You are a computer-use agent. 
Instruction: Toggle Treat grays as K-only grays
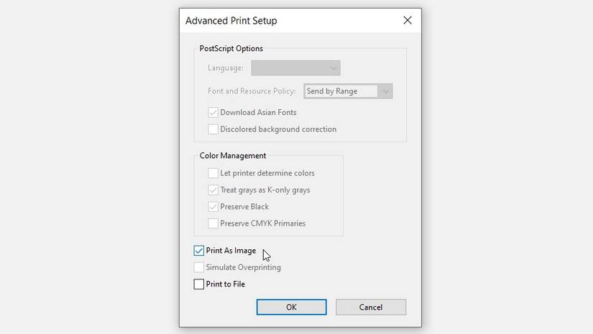(x=213, y=190)
